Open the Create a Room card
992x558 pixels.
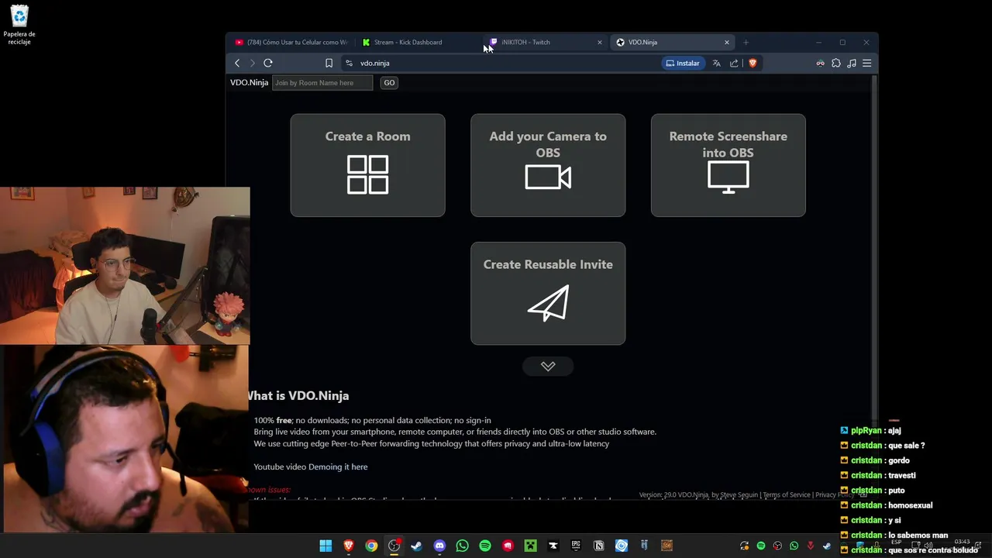click(367, 165)
